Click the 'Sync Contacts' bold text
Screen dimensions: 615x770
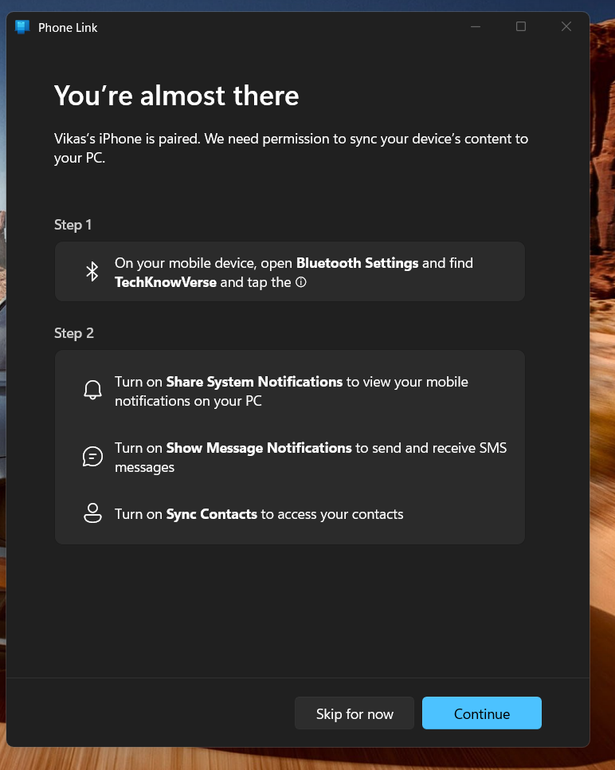211,514
